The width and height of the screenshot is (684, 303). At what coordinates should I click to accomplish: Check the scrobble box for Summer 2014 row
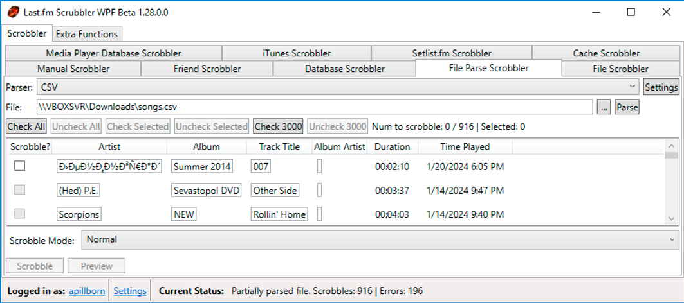(20, 166)
